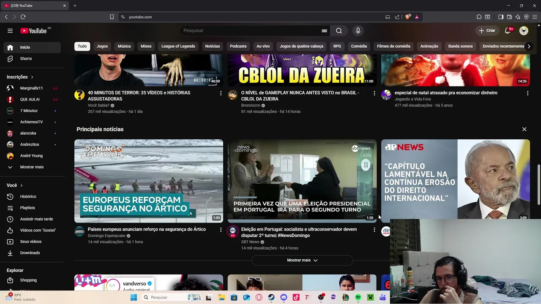Open options menu for especial de natal video
This screenshot has width=541, height=304.
(x=527, y=93)
